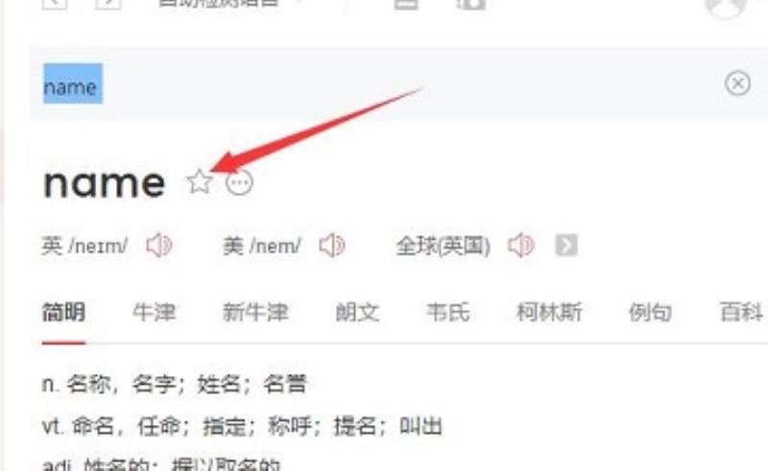Go back with the left arrow button
This screenshot has height=471, width=768.
pyautogui.click(x=55, y=3)
